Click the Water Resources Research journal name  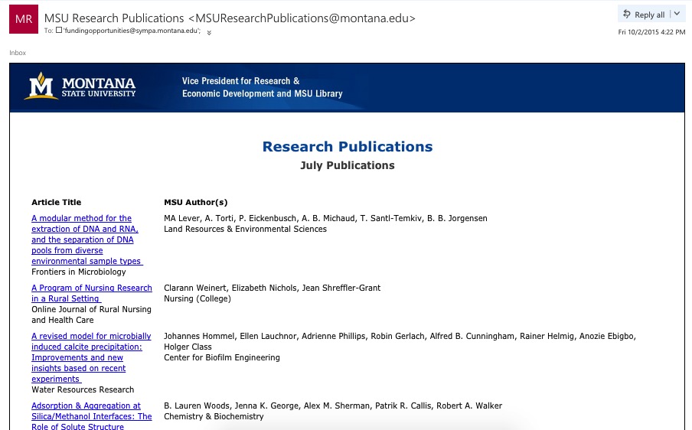[x=83, y=389]
